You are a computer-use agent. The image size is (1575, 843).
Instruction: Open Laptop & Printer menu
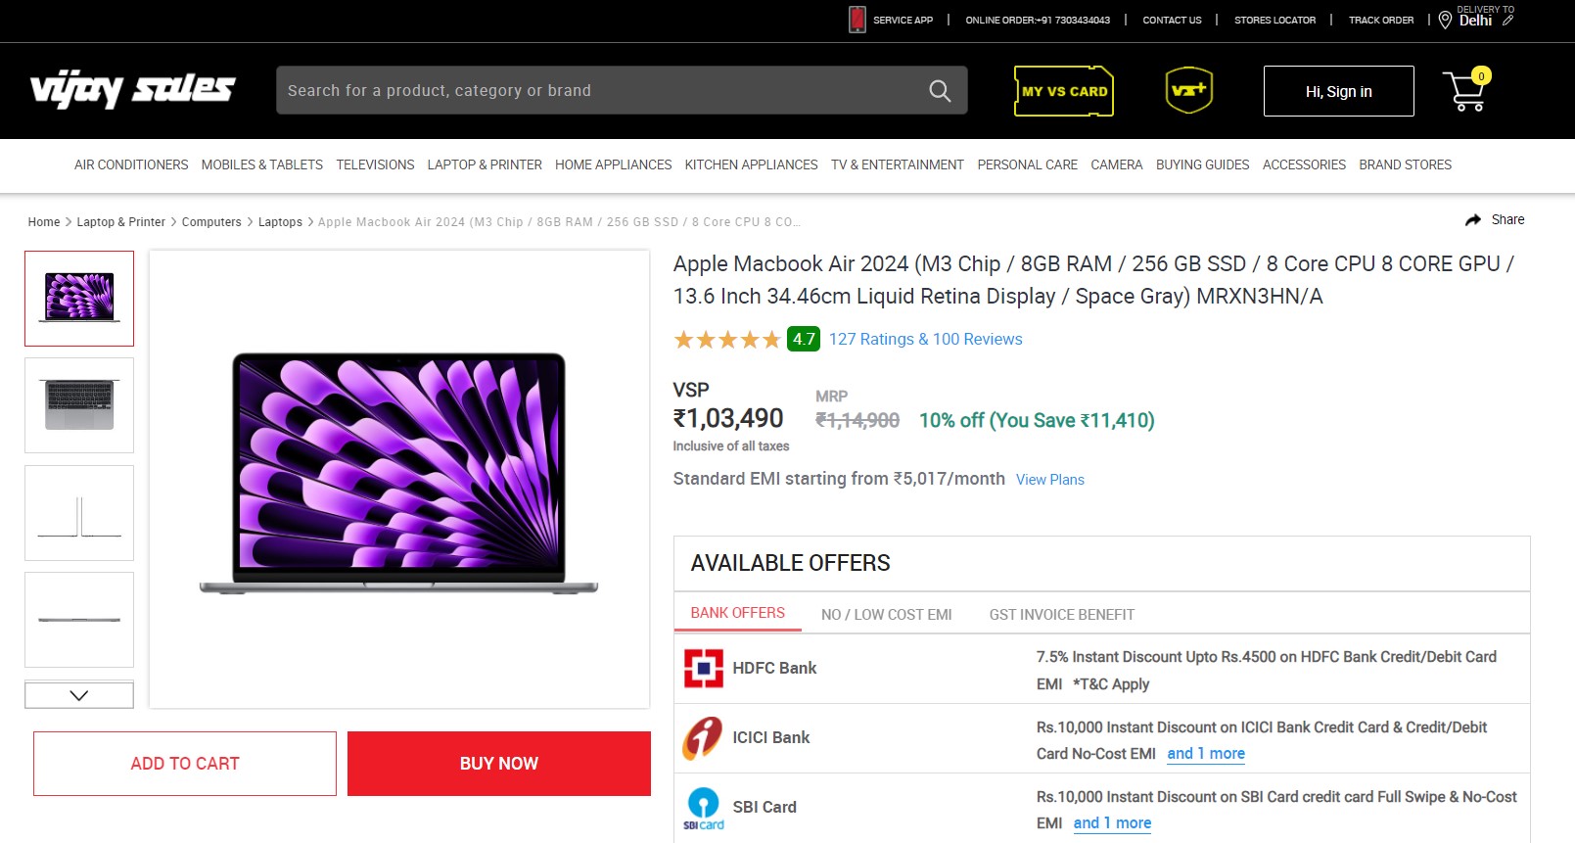[485, 164]
